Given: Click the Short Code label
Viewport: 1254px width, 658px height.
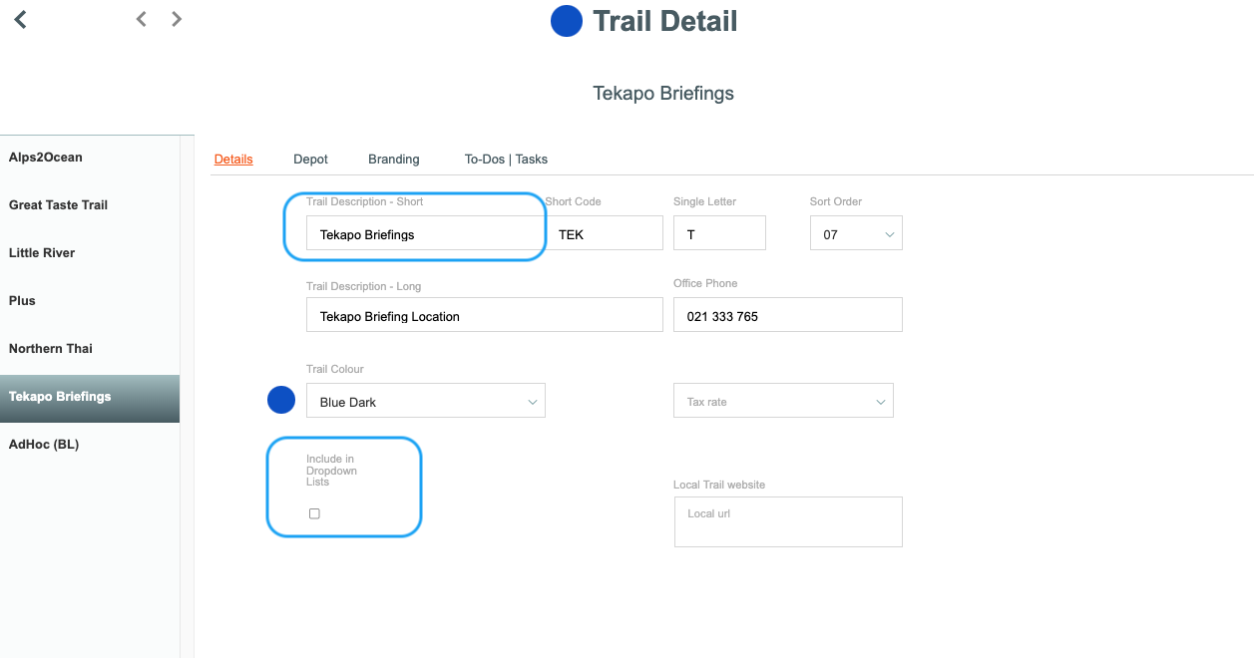Looking at the screenshot, I should point(574,201).
